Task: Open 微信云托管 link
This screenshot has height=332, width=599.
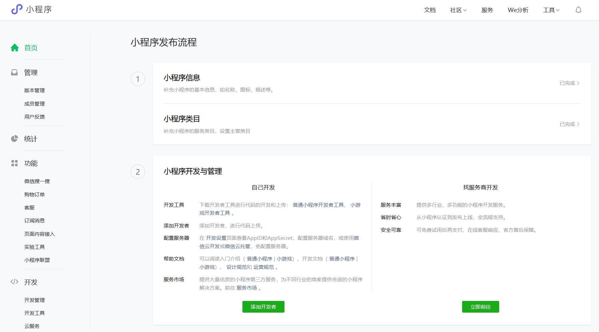Action: point(237,246)
